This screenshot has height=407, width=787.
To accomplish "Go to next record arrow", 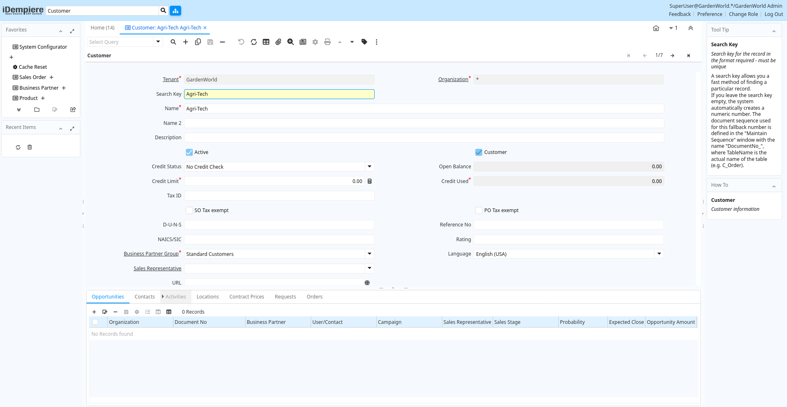I will [672, 56].
